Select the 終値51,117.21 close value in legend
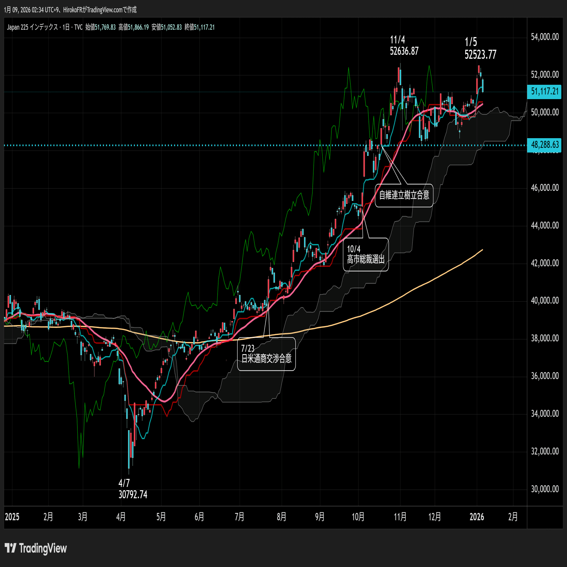 coord(200,27)
